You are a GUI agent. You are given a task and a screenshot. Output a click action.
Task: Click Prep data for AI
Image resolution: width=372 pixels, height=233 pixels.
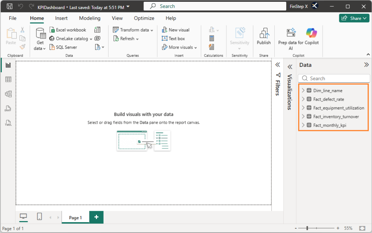coord(291,39)
